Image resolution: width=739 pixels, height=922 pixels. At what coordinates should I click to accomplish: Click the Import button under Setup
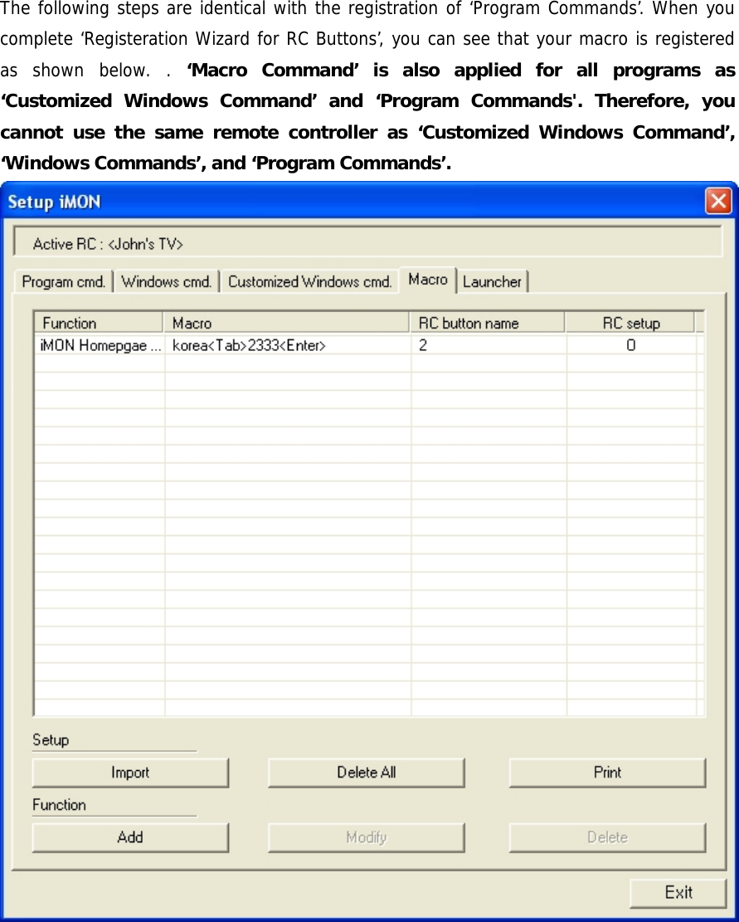[x=129, y=772]
